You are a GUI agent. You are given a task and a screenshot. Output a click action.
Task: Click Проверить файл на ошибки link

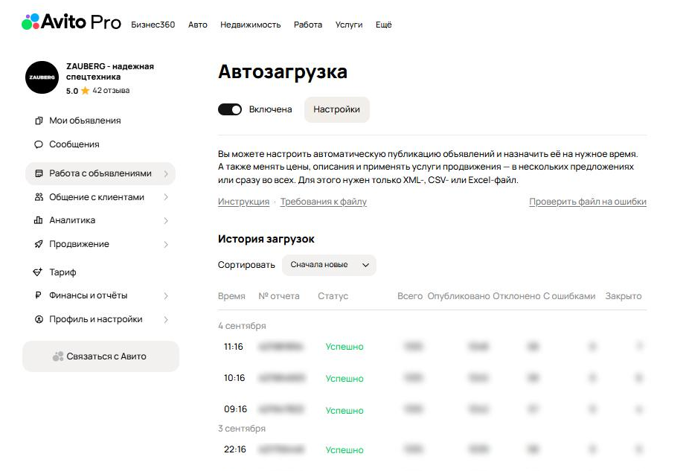point(587,202)
